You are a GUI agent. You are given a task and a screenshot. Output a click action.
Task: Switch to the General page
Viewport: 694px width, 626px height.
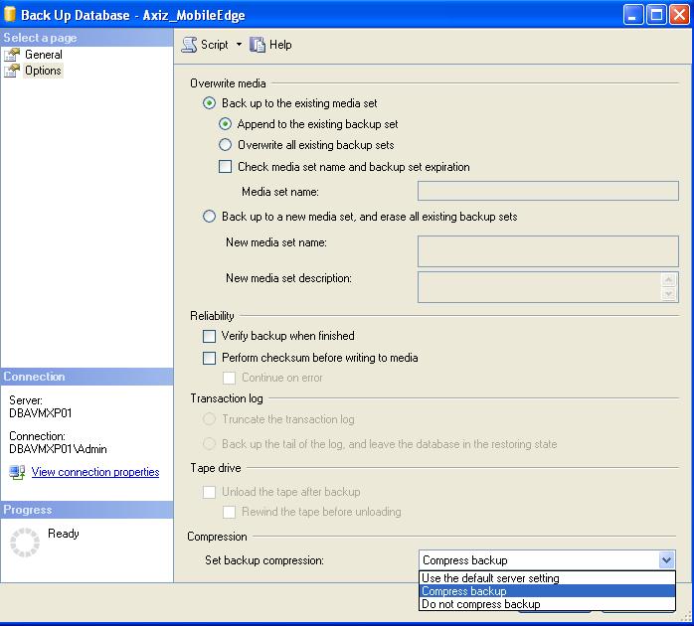[x=44, y=55]
